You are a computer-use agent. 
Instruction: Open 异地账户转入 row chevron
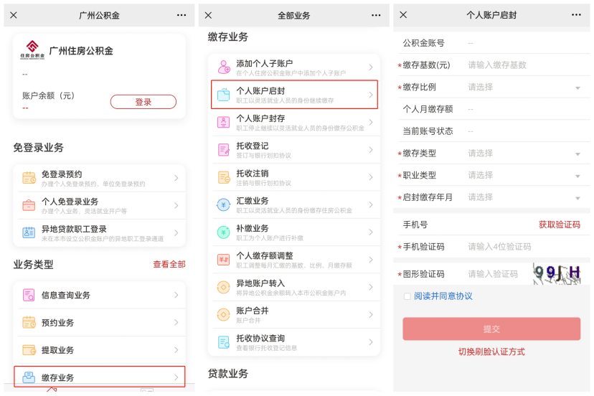pyautogui.click(x=371, y=287)
